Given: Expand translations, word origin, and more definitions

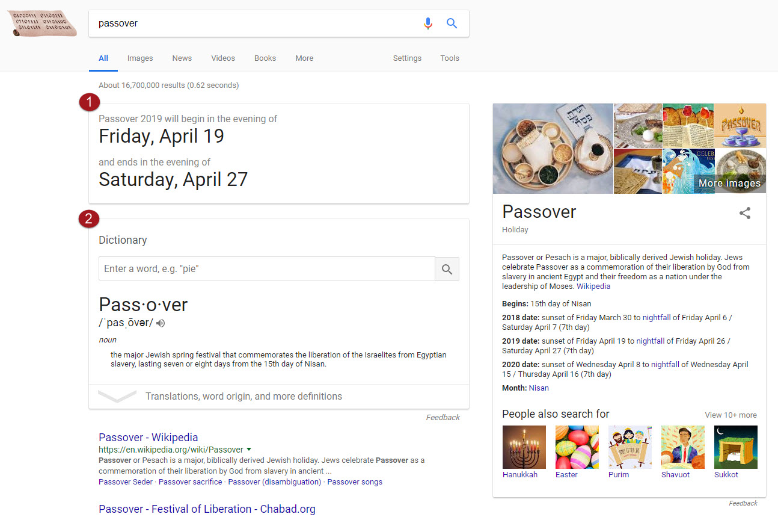Looking at the screenshot, I should click(x=243, y=397).
